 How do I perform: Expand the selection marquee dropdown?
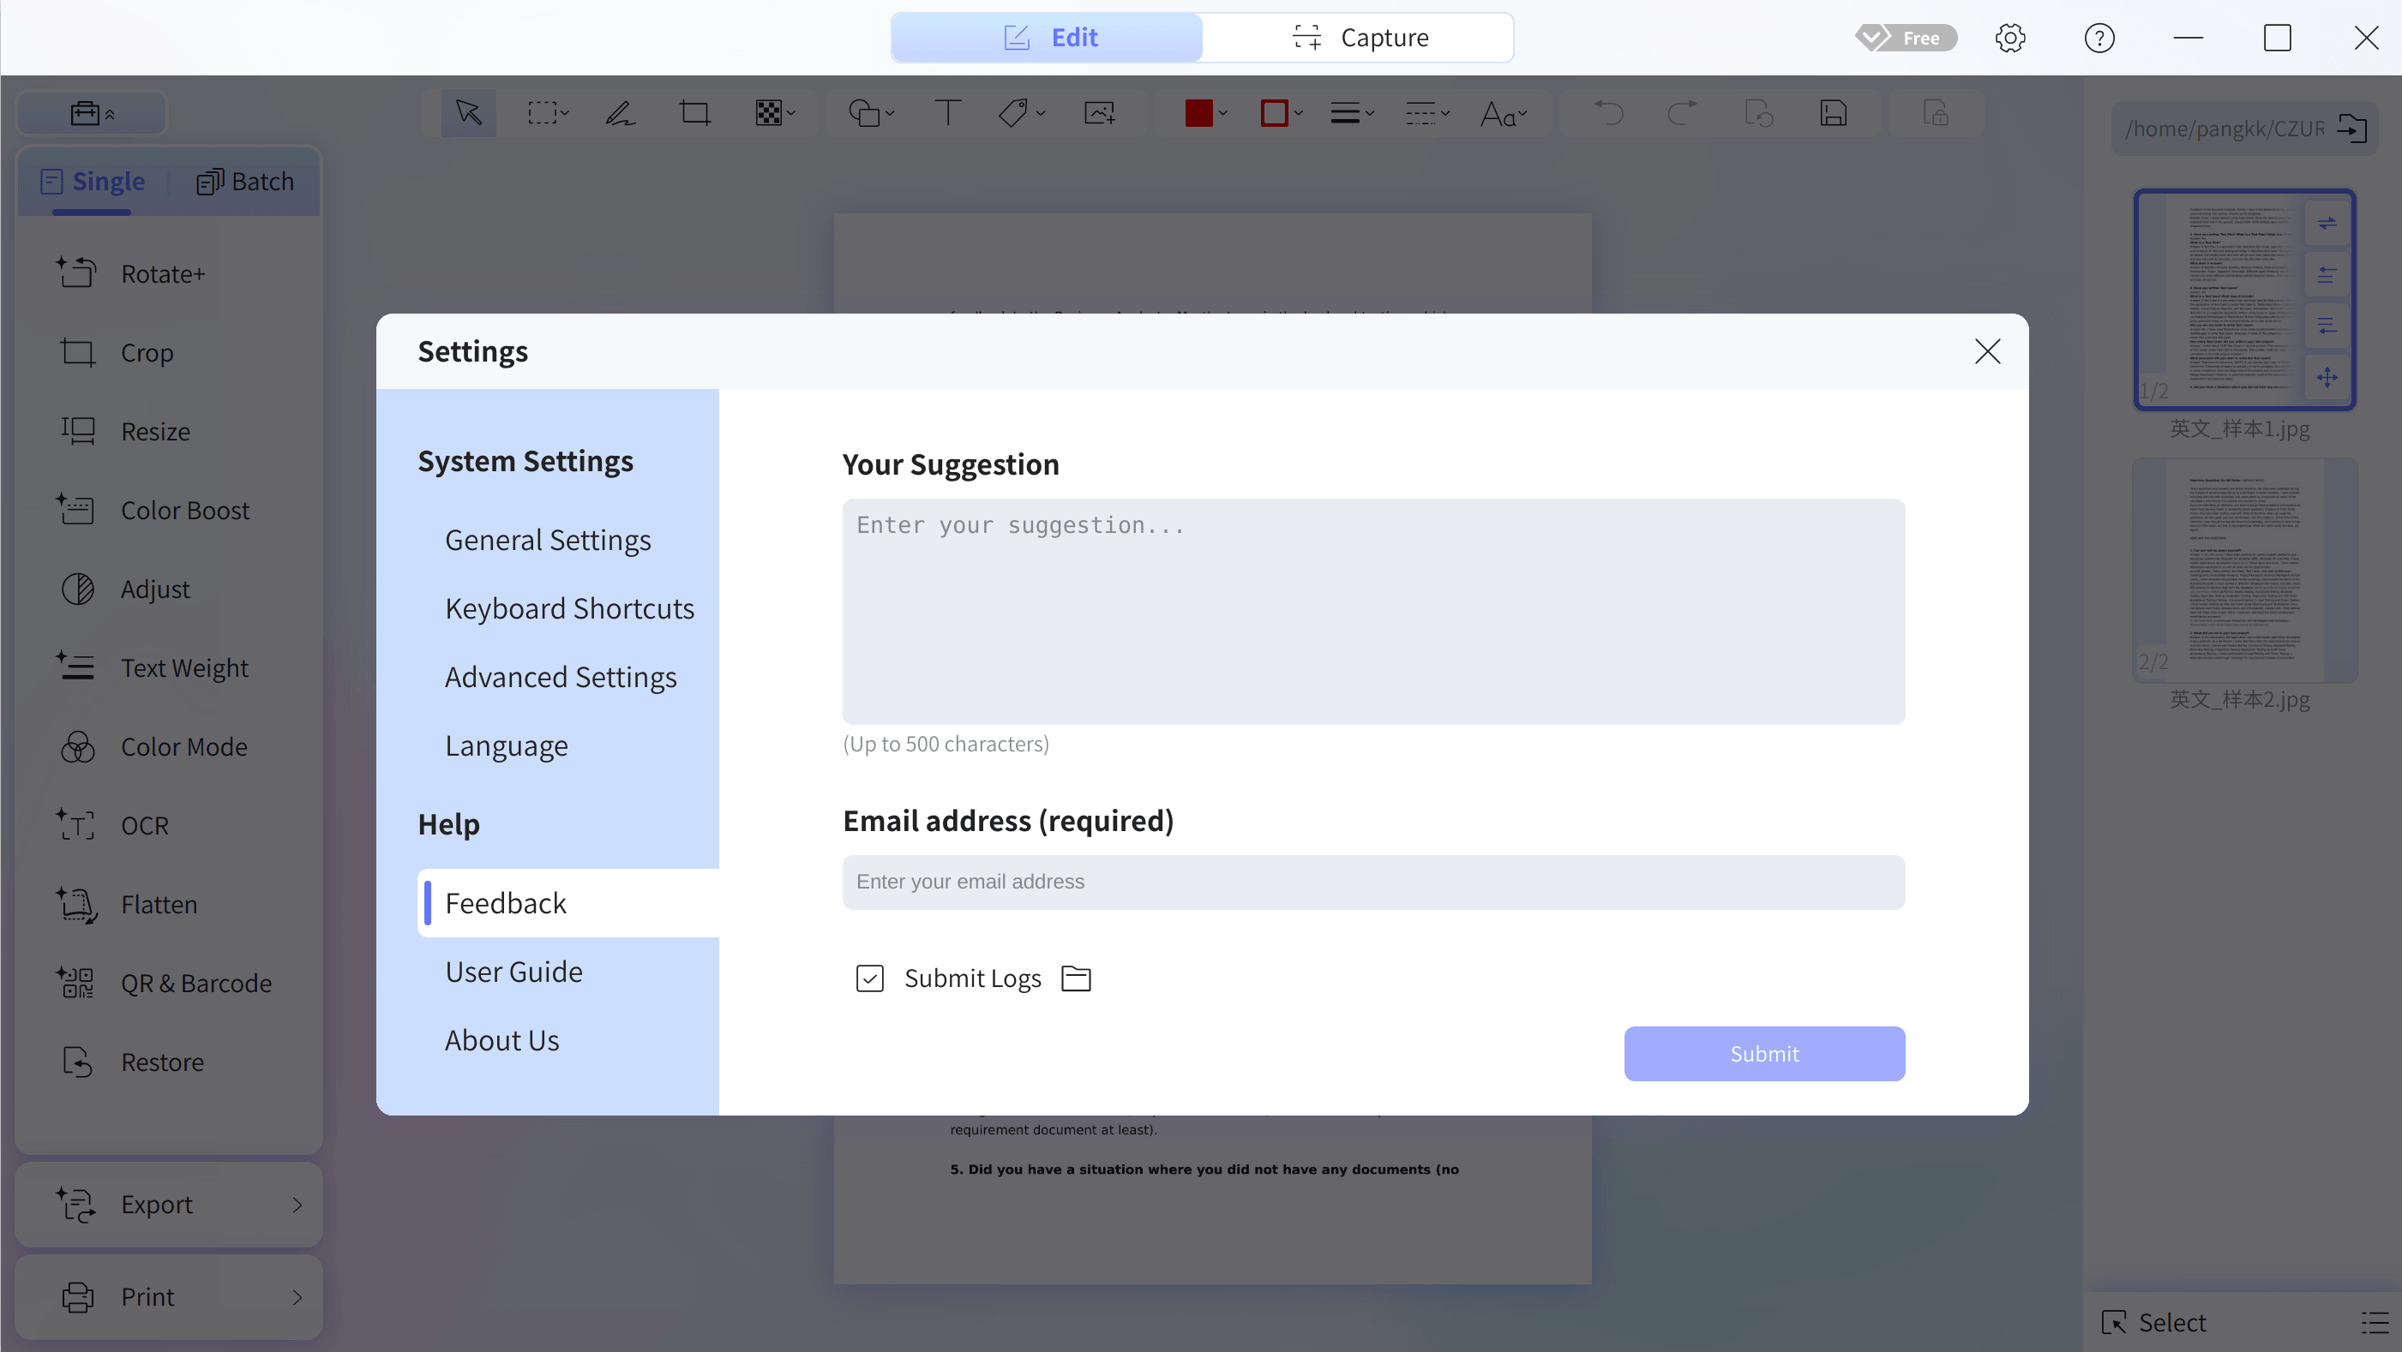coord(565,113)
